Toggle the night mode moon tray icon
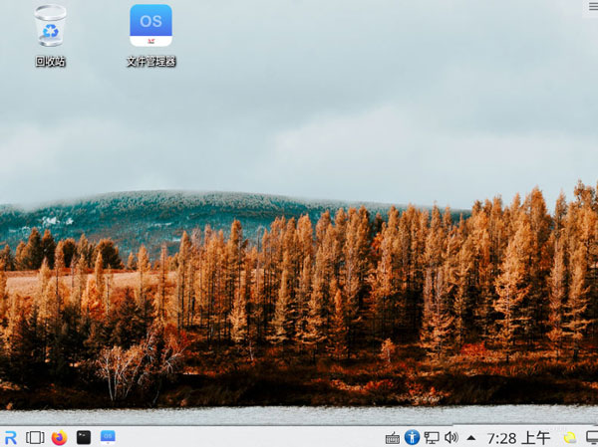The width and height of the screenshot is (598, 447). pyautogui.click(x=570, y=438)
